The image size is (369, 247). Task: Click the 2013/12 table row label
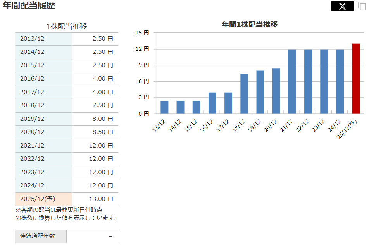click(32, 39)
